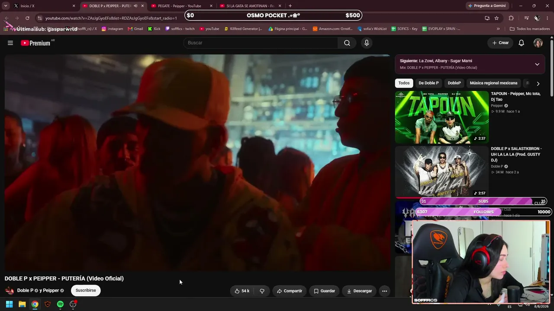
Task: Open Brave browser from taskbar
Action: (x=48, y=304)
